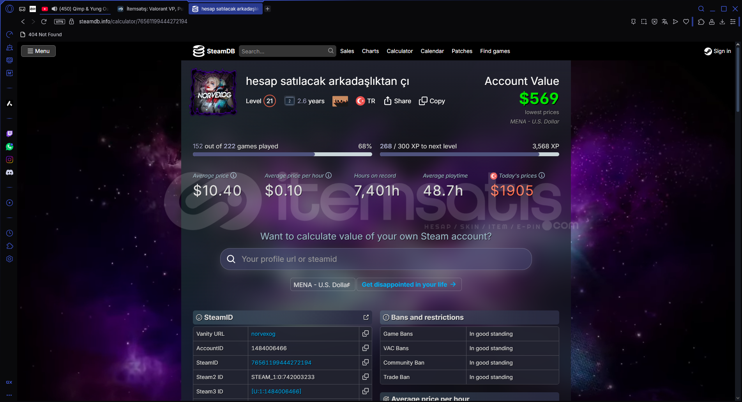Copy the Vanity URL value

pos(366,333)
